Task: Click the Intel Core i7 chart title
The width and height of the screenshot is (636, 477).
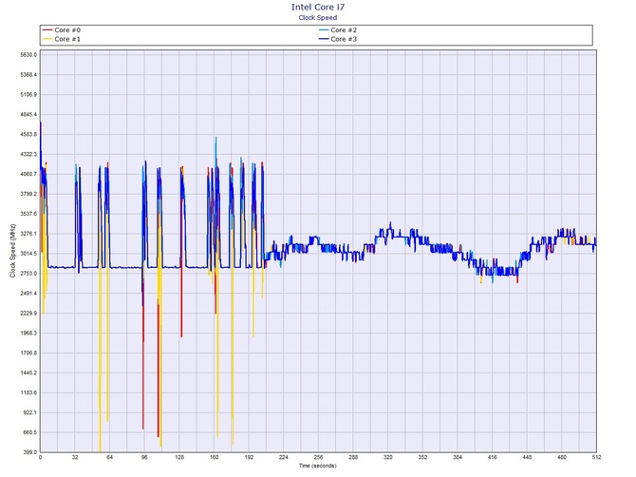Action: [318, 7]
